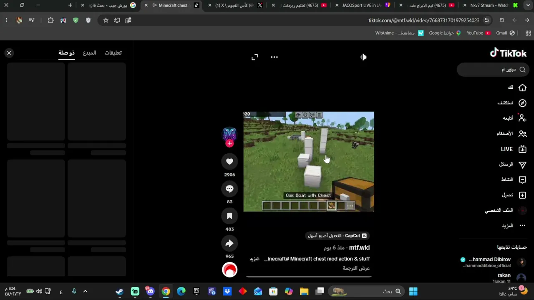This screenshot has width=534, height=300.
Task: Open a new browser tab
Action: [70, 5]
